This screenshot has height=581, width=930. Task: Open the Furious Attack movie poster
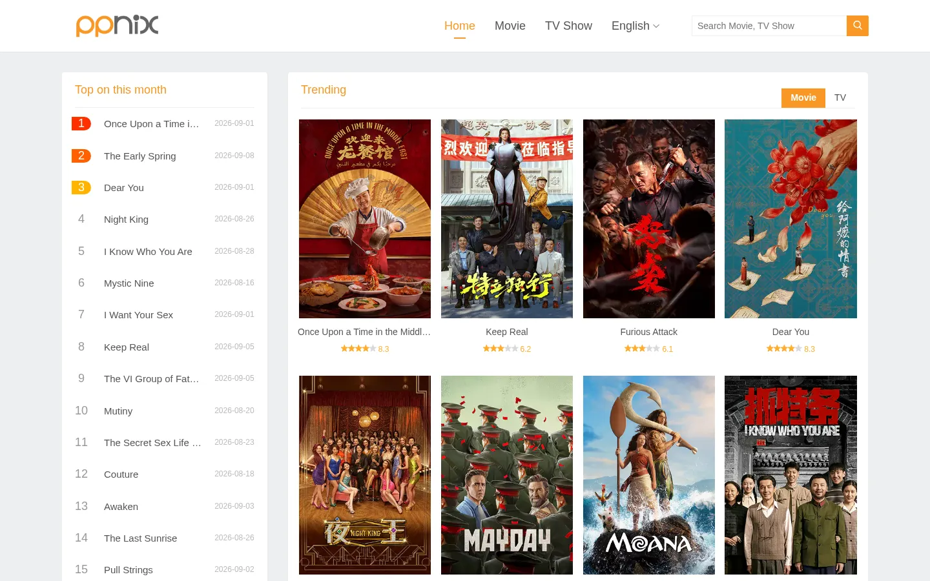coord(649,219)
